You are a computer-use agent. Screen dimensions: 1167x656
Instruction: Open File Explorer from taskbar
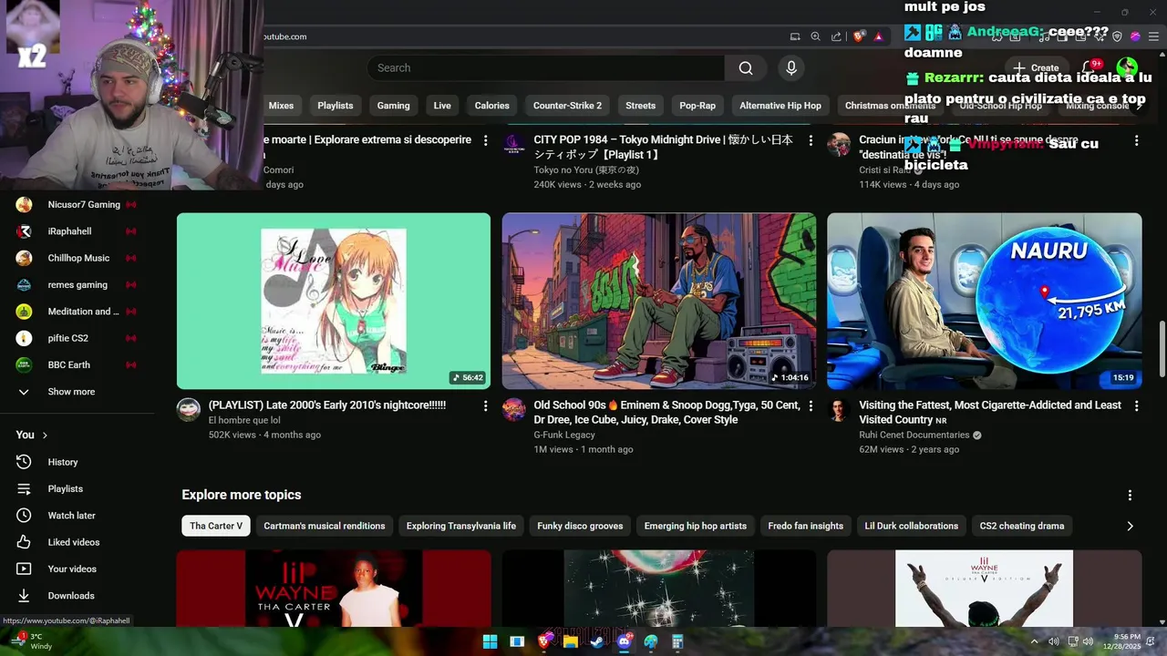point(570,641)
